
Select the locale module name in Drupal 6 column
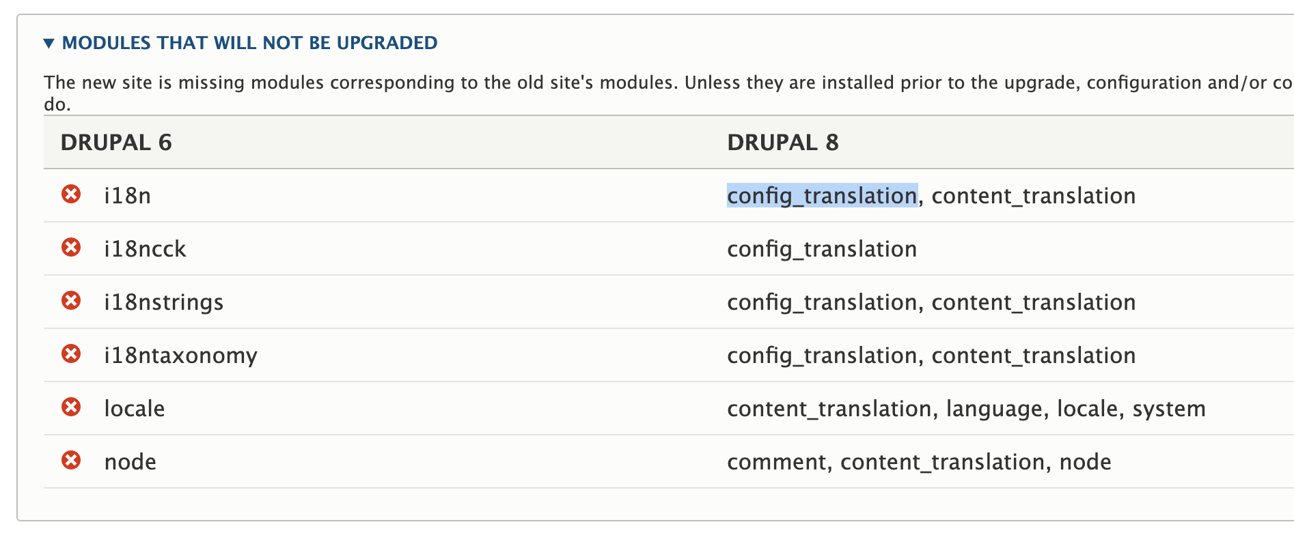click(x=135, y=409)
